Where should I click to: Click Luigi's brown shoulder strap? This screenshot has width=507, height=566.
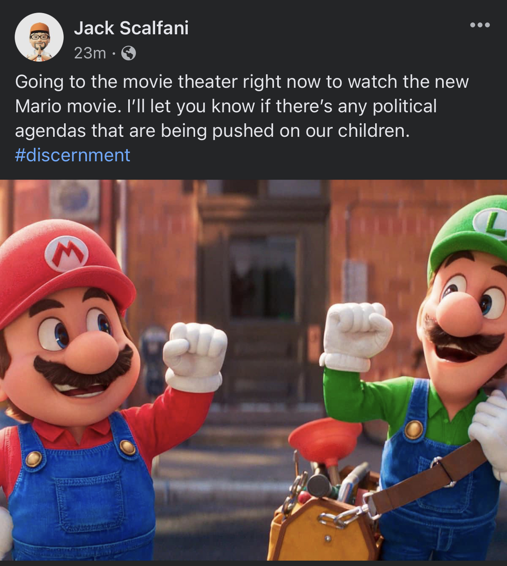click(x=429, y=480)
